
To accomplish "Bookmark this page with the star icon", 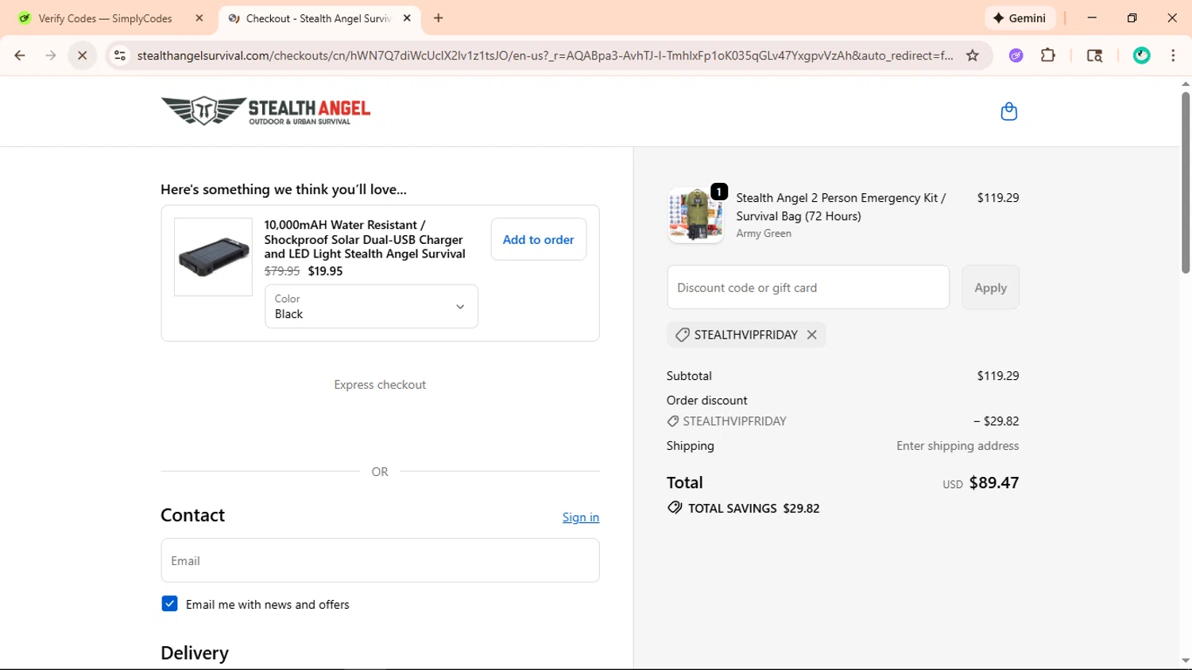I will point(972,56).
